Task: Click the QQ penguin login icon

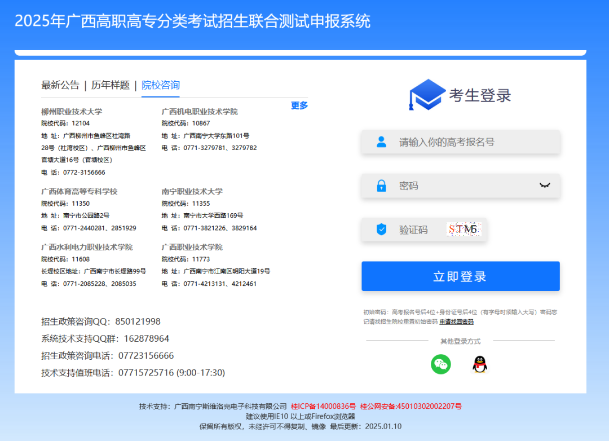Action: coord(479,364)
